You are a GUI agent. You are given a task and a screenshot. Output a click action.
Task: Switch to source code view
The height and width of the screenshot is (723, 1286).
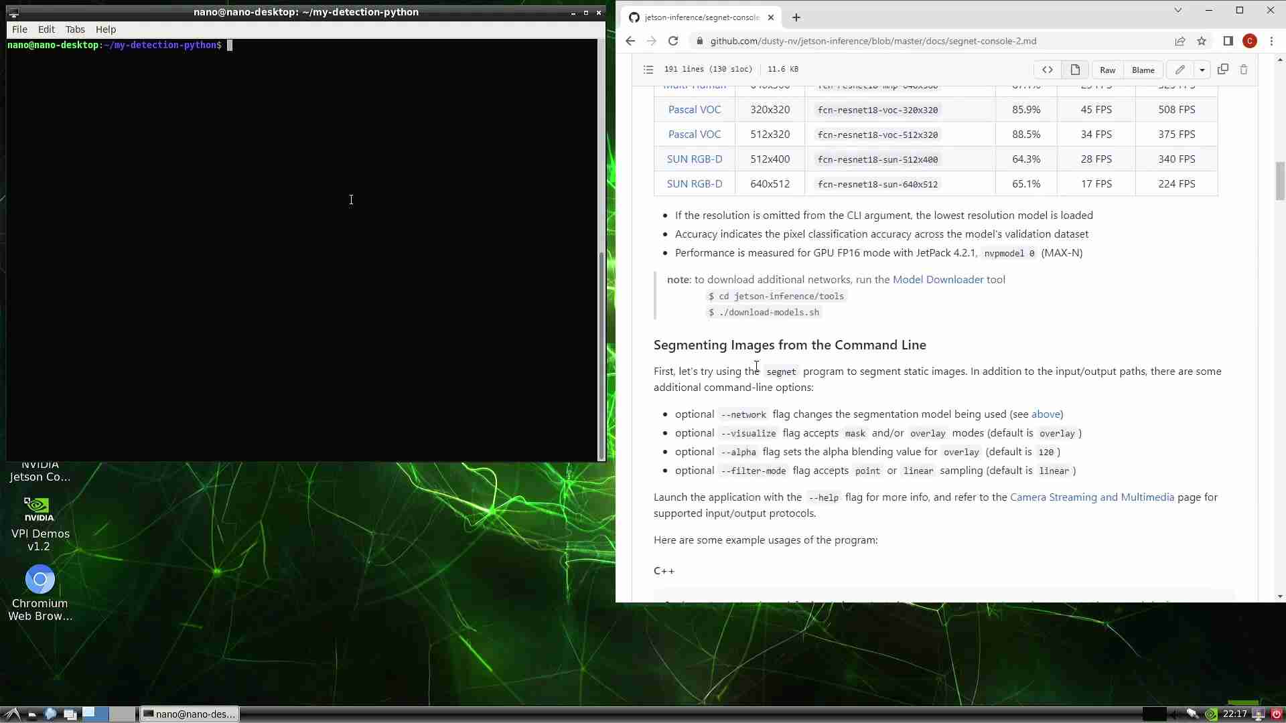point(1048,70)
